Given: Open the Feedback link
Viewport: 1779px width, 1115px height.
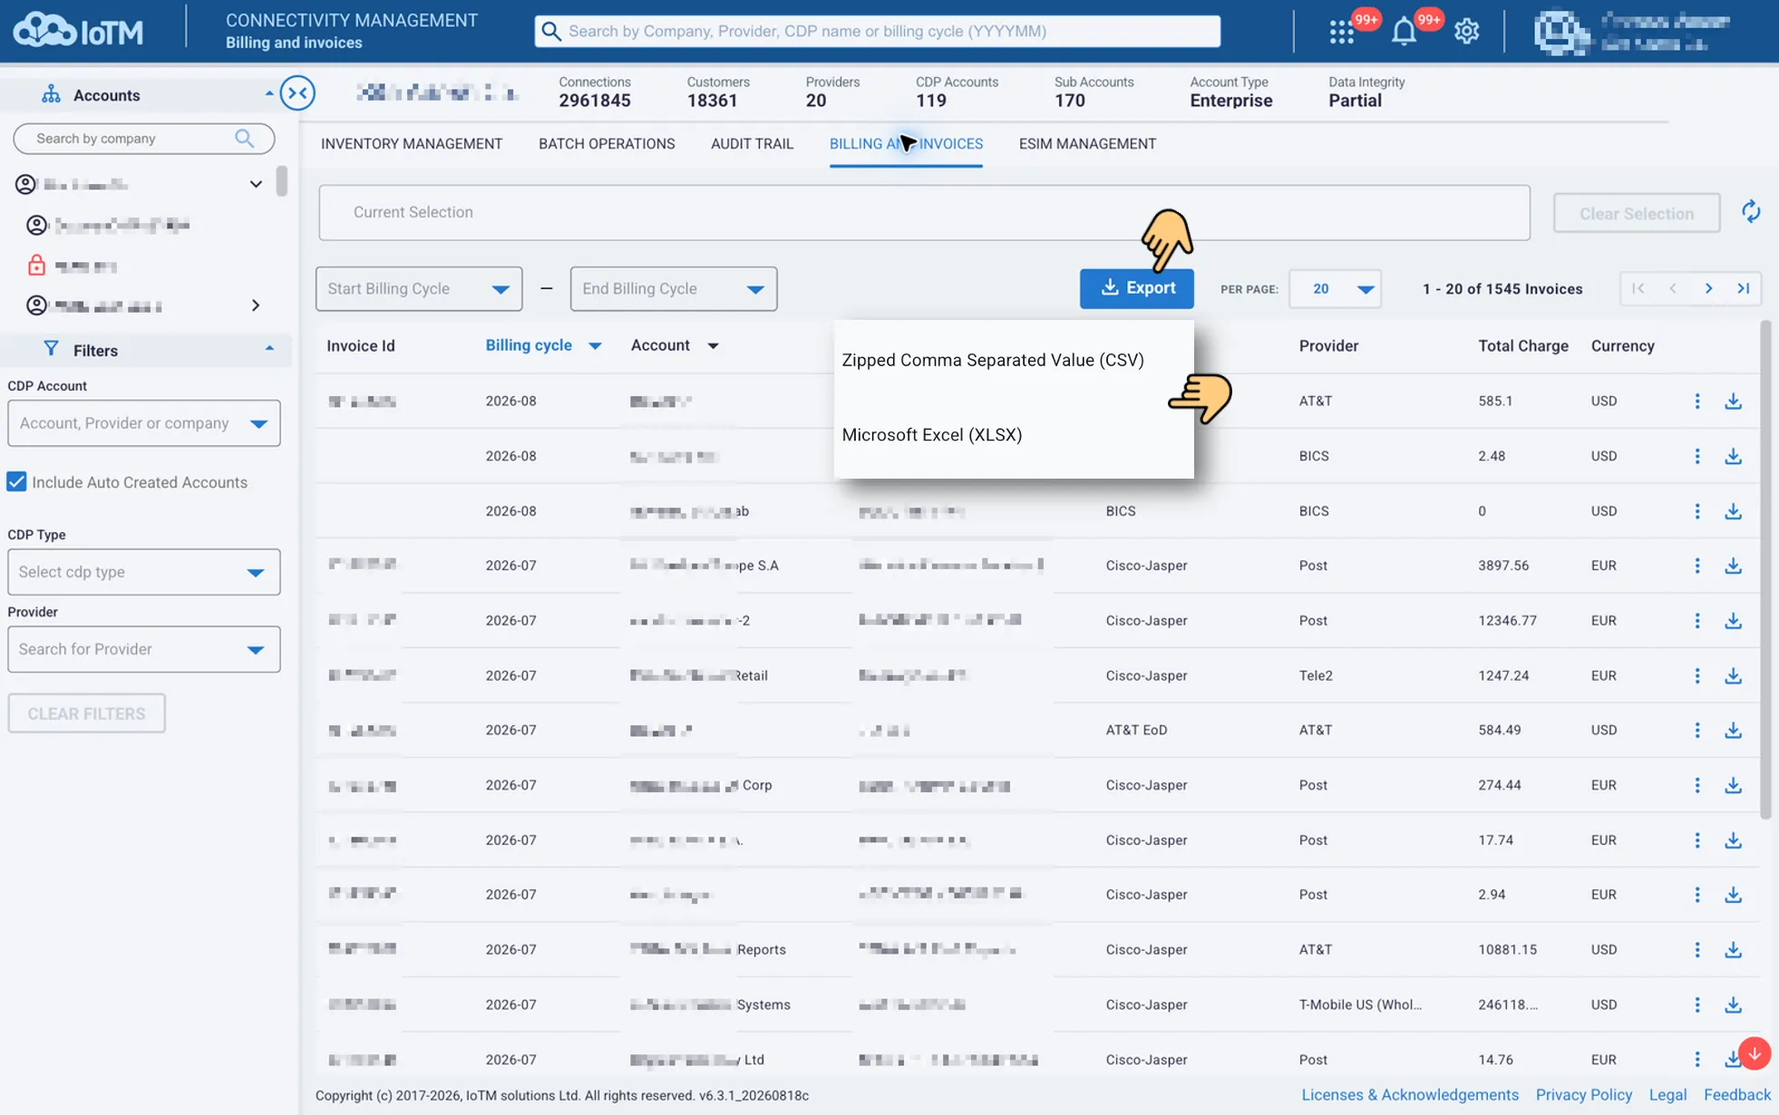Looking at the screenshot, I should coord(1736,1095).
